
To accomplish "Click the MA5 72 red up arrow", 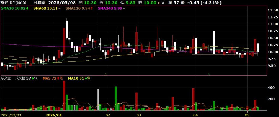I will tap(58, 78).
